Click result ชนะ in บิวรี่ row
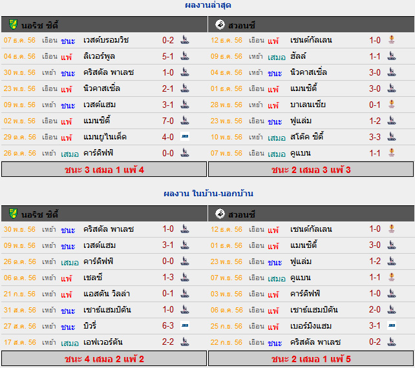 click(68, 327)
